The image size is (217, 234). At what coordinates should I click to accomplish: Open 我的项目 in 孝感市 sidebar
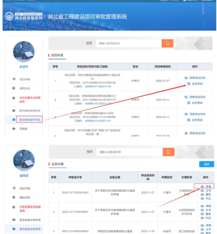click(x=25, y=88)
